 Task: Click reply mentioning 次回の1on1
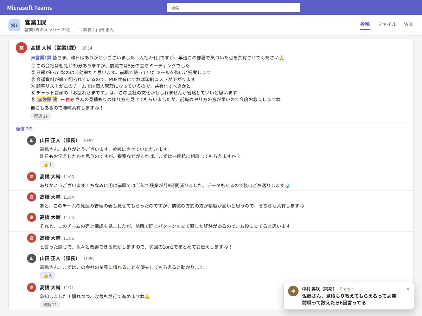pos(136,247)
